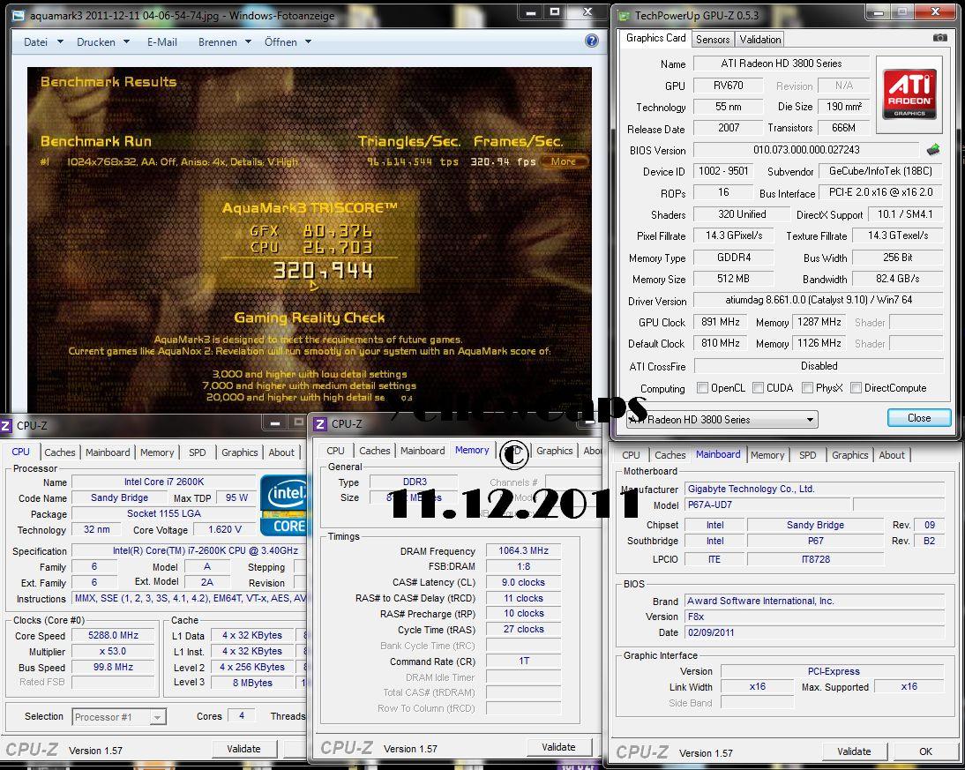
Task: Click Code Name value Sandy Bridge in processor window
Action: 119,497
